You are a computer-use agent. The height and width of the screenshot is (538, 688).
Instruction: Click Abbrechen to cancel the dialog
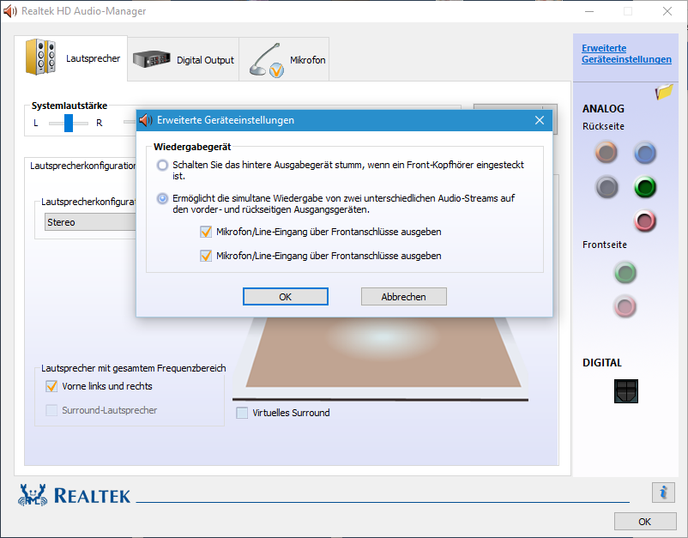404,297
